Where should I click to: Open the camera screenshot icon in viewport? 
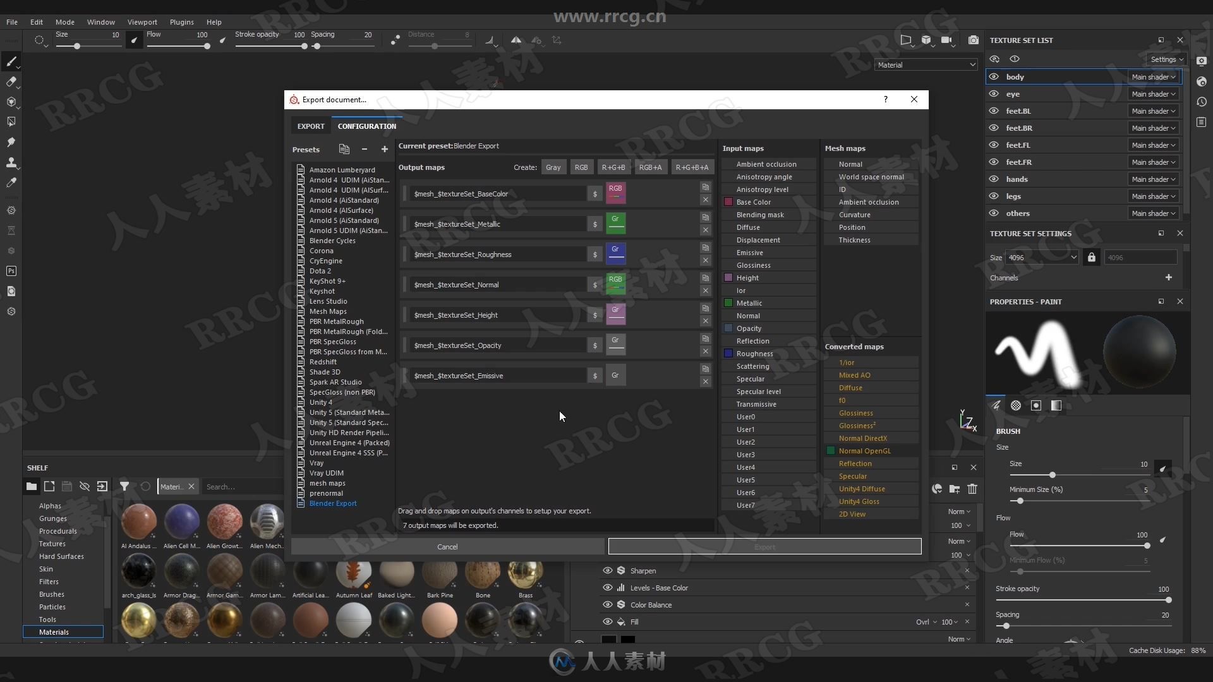pos(974,40)
